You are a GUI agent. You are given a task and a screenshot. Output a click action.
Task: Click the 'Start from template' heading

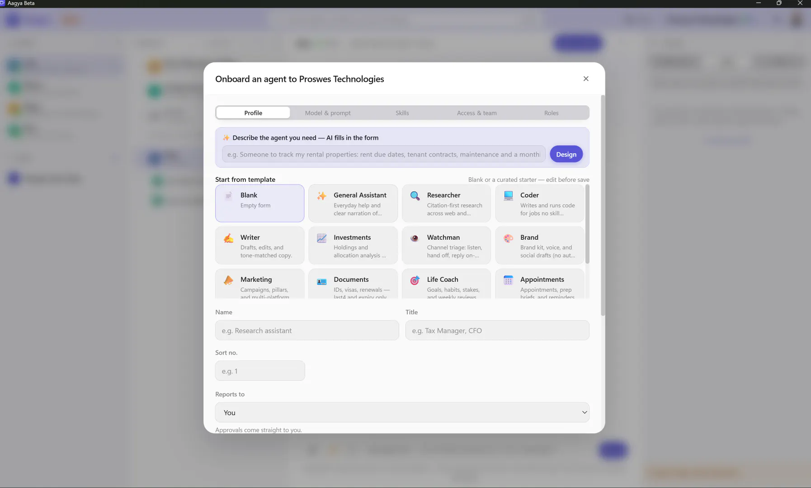(x=245, y=180)
